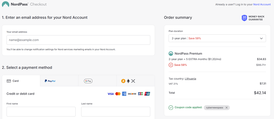
Task: Focus the email address input field
Action: click(x=78, y=40)
